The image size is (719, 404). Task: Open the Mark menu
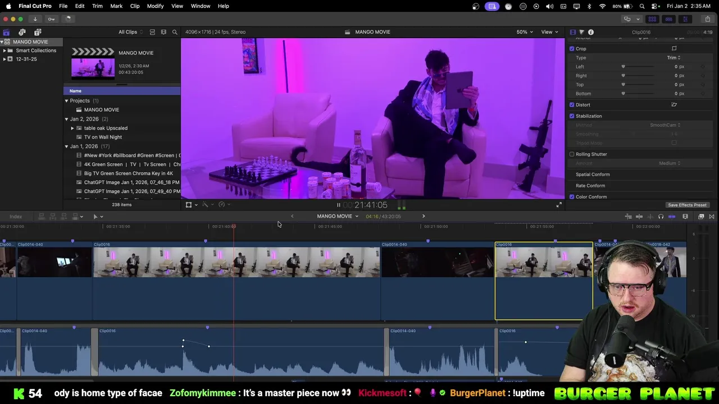tap(116, 6)
